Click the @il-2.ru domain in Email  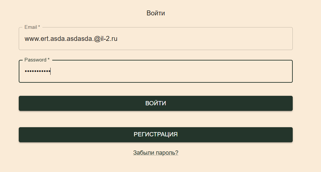click(107, 39)
